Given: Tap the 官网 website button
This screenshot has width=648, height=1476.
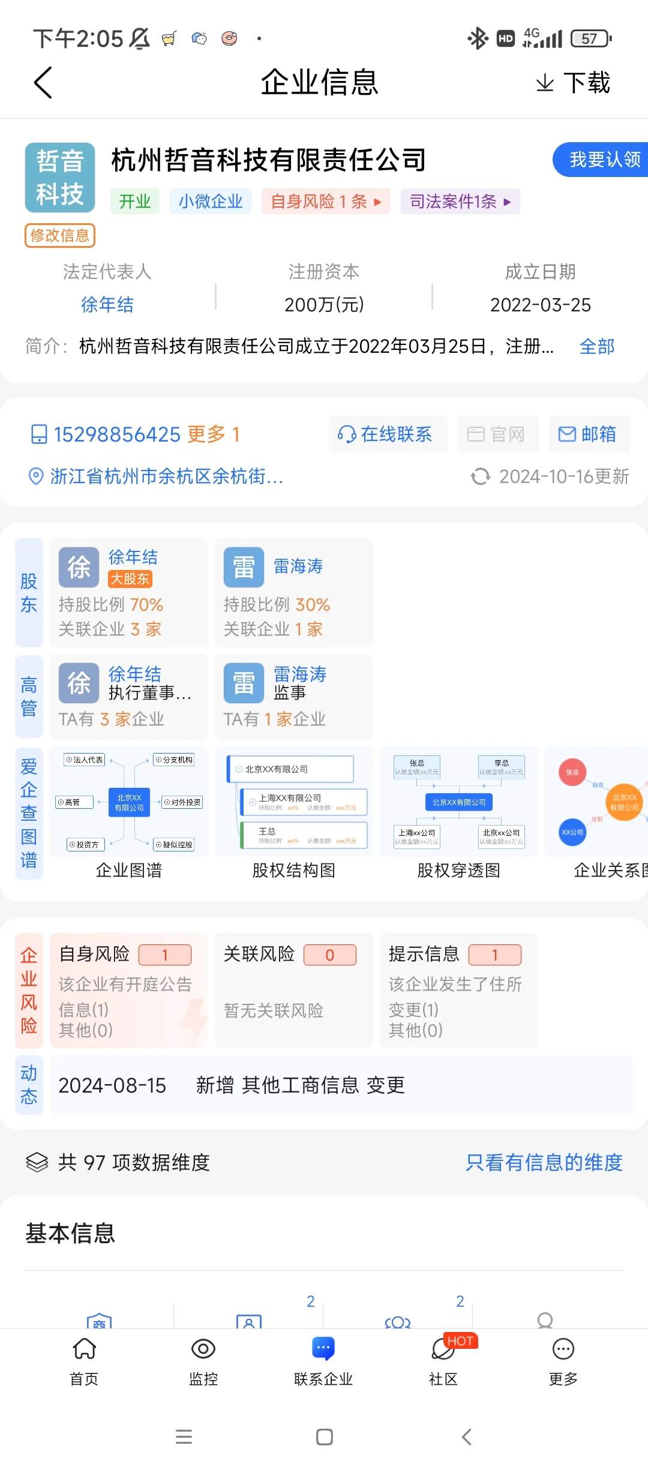Looking at the screenshot, I should pyautogui.click(x=498, y=434).
